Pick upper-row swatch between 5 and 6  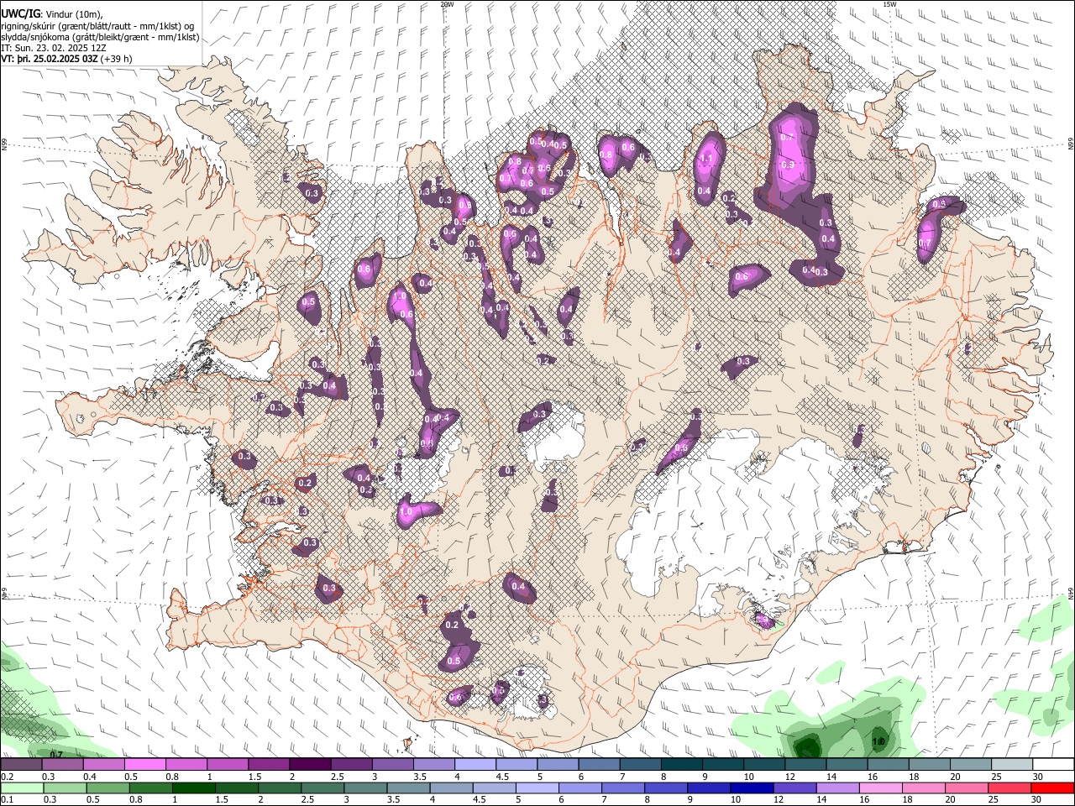[557, 764]
